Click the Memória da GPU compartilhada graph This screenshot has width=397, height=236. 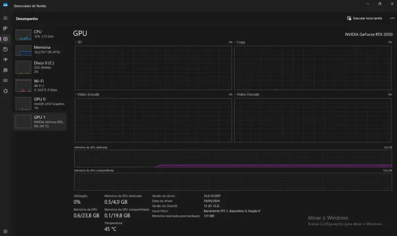coord(233,182)
